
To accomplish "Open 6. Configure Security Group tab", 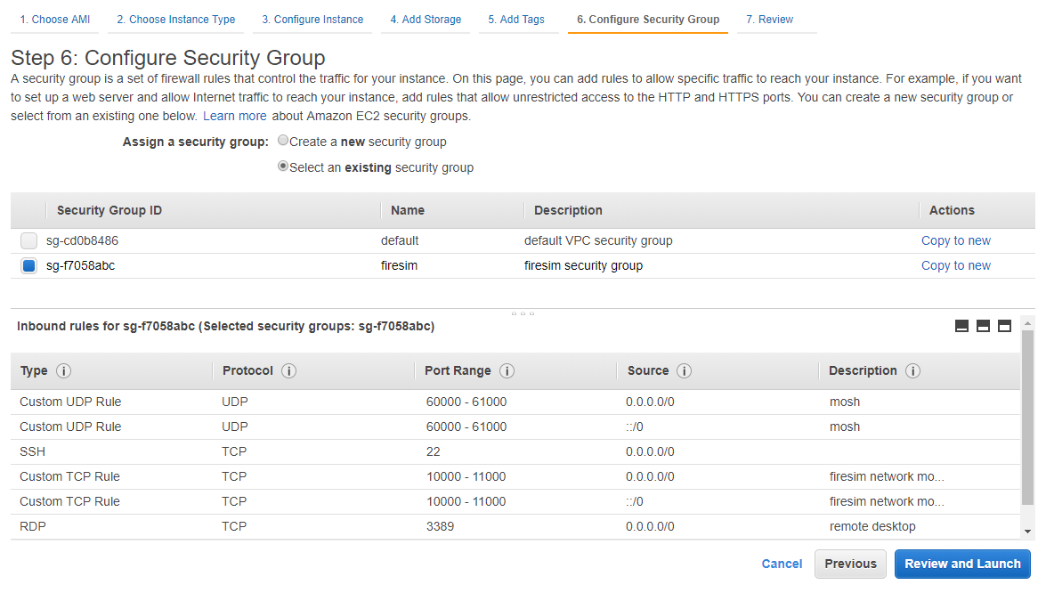I will click(x=648, y=20).
